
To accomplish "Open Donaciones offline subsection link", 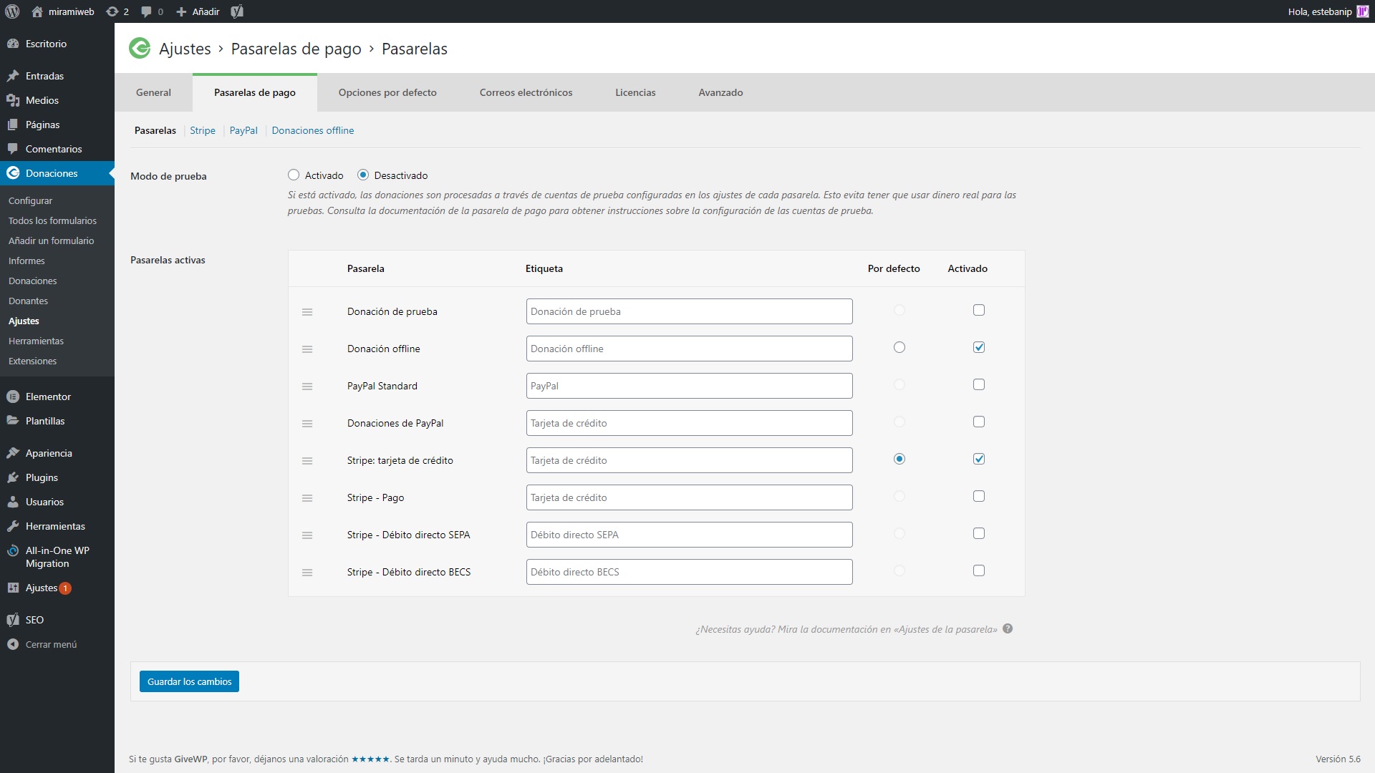I will [x=313, y=130].
